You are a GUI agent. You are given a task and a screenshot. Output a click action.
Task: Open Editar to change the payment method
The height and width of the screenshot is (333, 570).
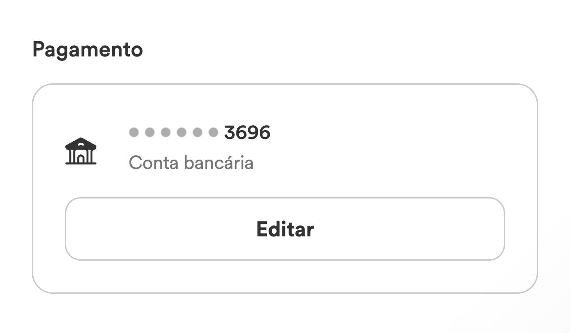pyautogui.click(x=285, y=229)
